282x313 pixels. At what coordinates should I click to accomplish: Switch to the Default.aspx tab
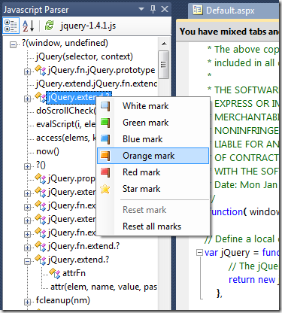tap(230, 11)
